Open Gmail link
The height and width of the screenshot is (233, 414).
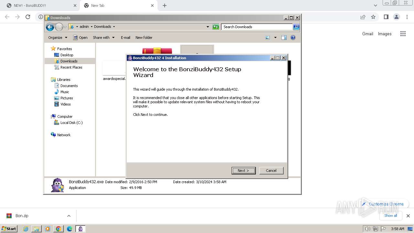(x=367, y=34)
